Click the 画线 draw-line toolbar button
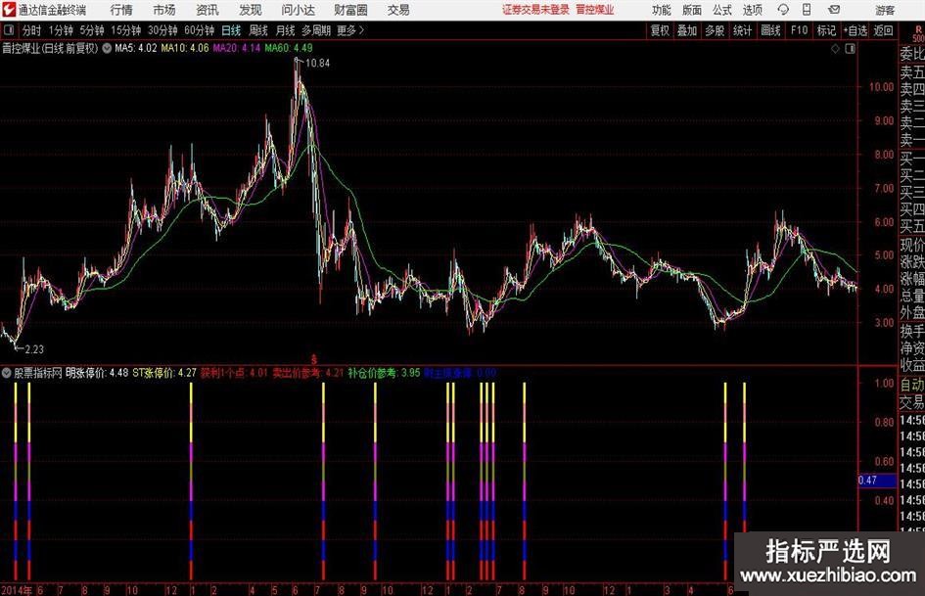Viewport: 925px width, 596px height. 770,30
